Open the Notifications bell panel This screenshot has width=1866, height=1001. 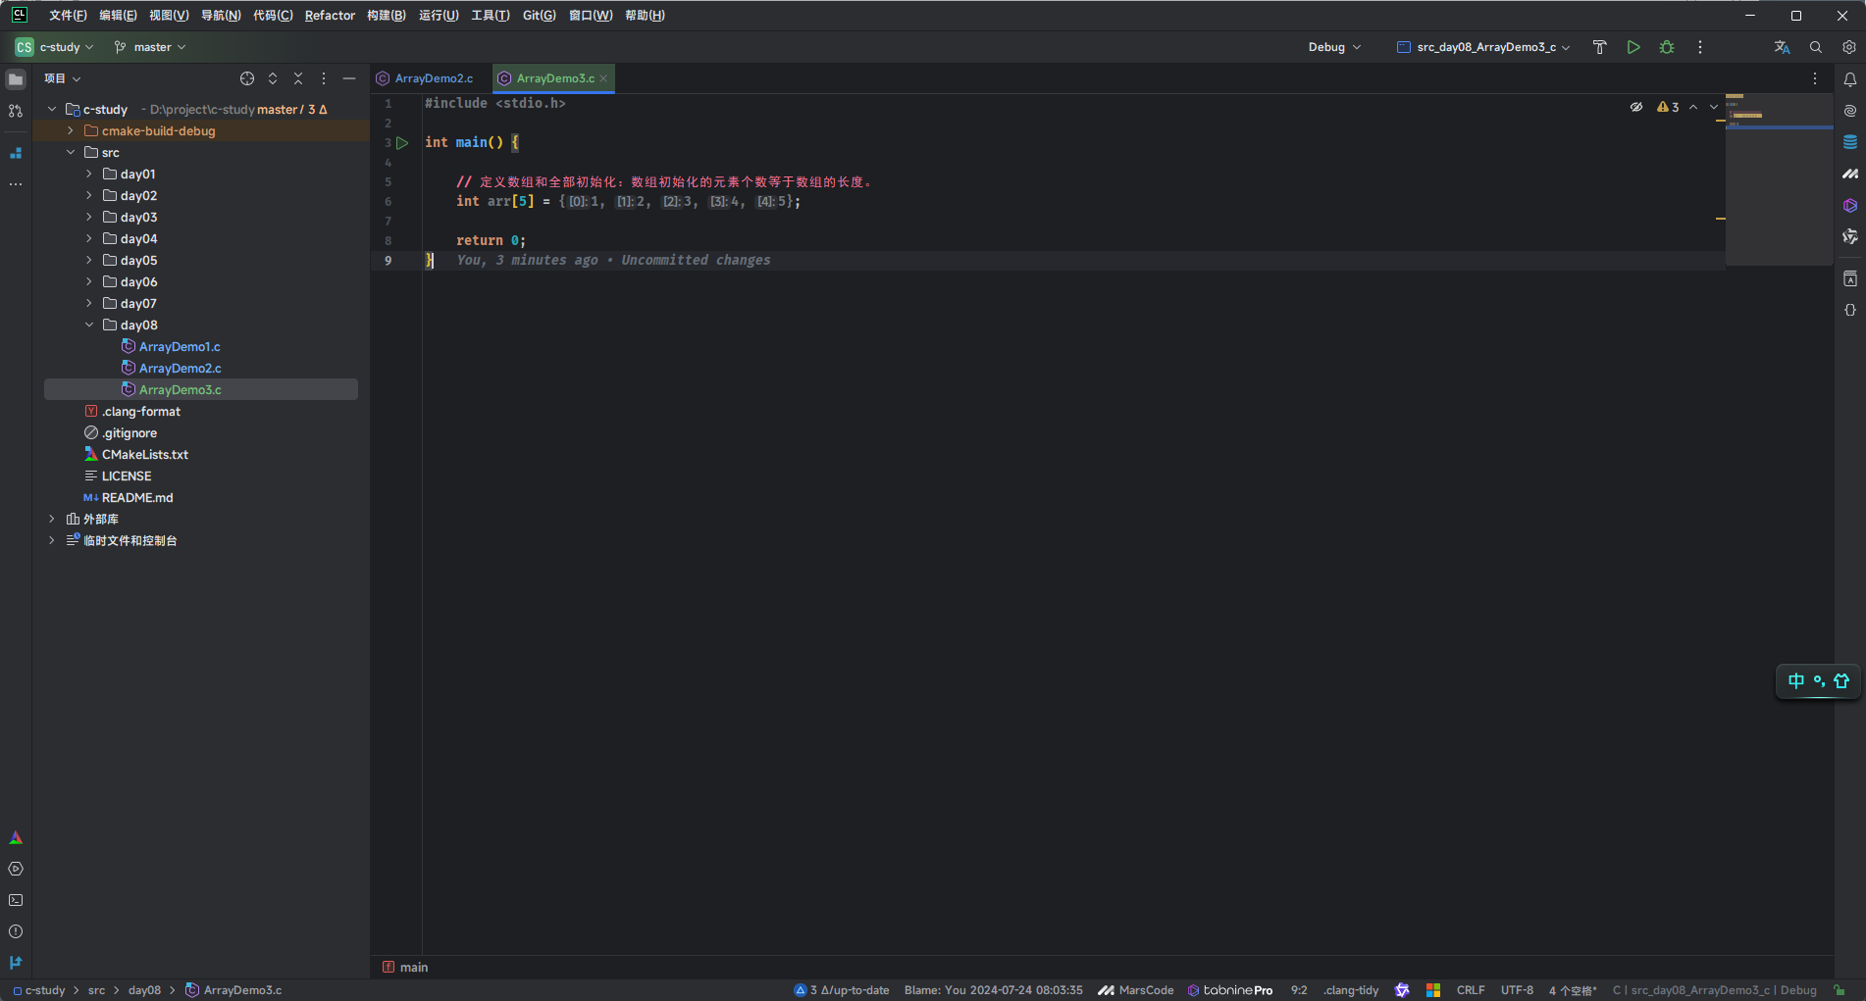[1850, 79]
